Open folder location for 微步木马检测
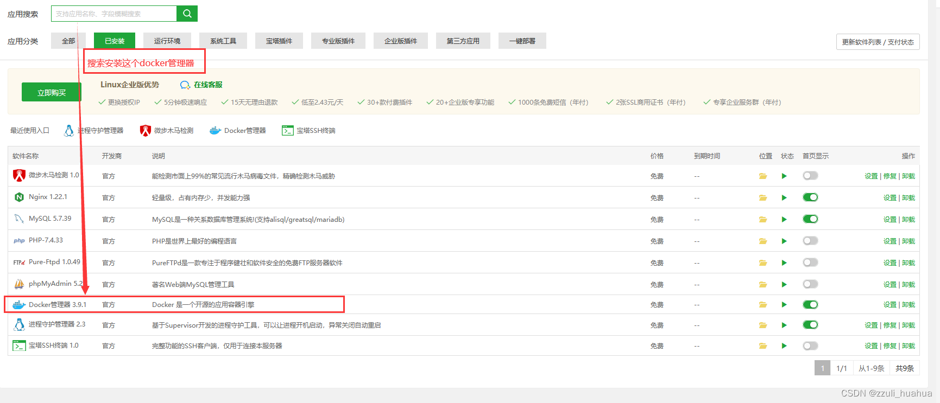The image size is (940, 403). (763, 176)
